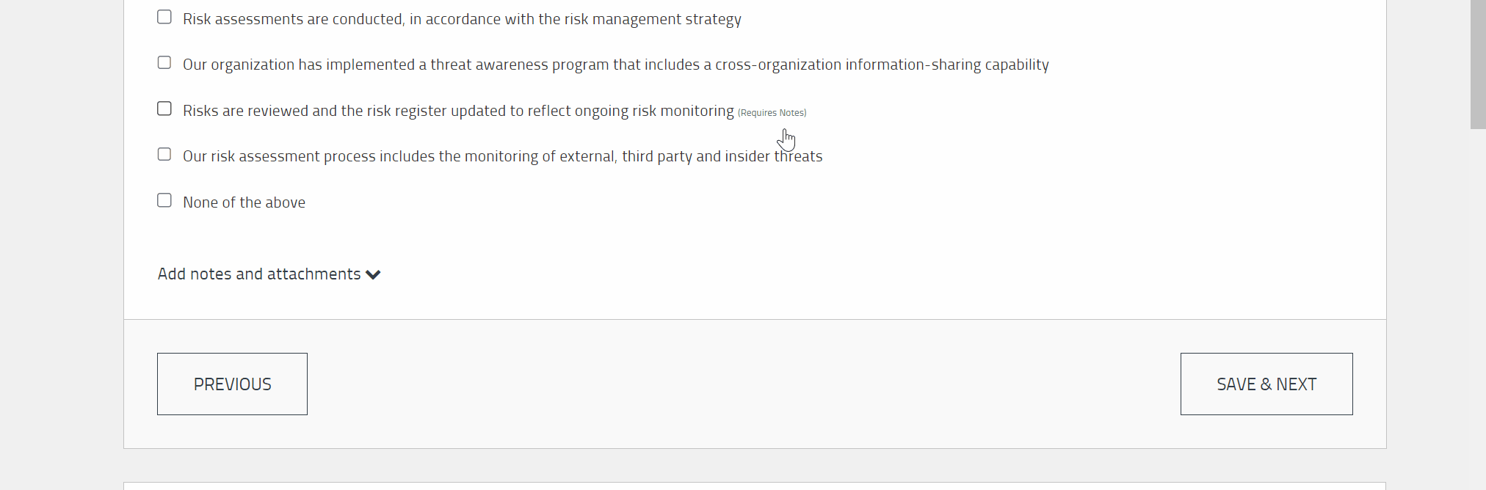This screenshot has width=1486, height=490.
Task: Select the 'None of the above' checkbox
Action: point(164,200)
